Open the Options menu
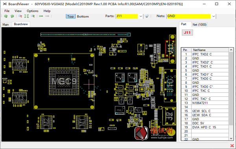The height and width of the screenshot is (149, 236). pyautogui.click(x=33, y=11)
